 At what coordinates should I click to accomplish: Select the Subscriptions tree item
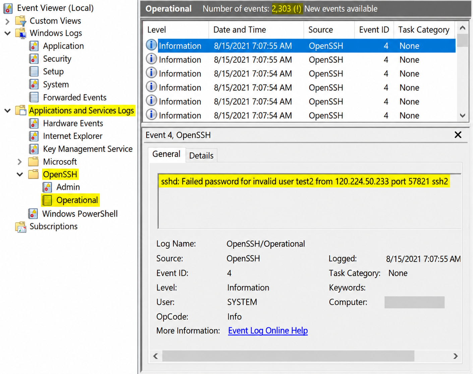tap(54, 226)
